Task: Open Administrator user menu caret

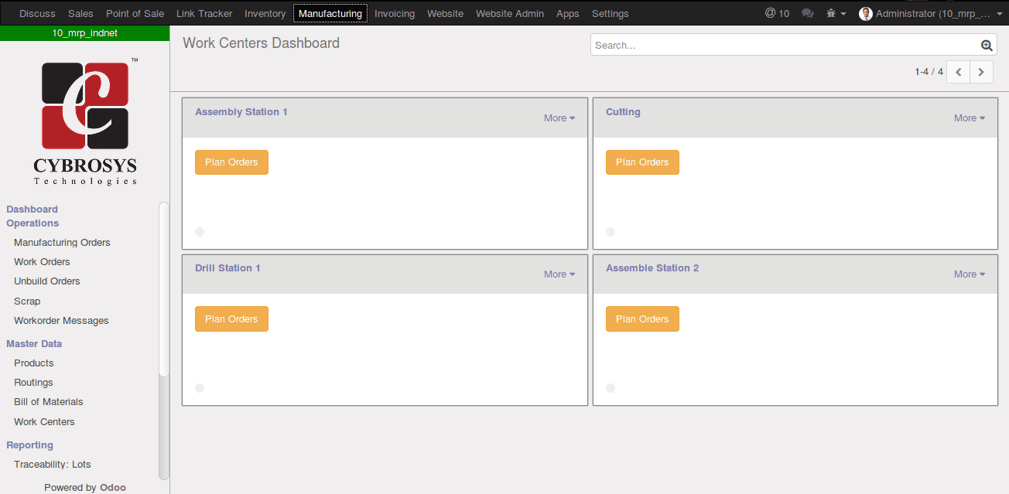Action: point(999,14)
